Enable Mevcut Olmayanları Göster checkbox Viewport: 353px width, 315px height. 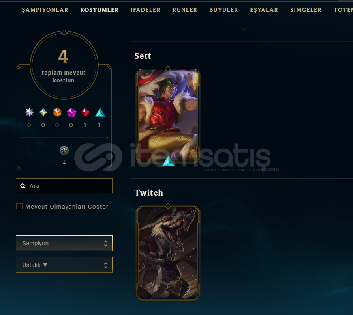pyautogui.click(x=19, y=207)
